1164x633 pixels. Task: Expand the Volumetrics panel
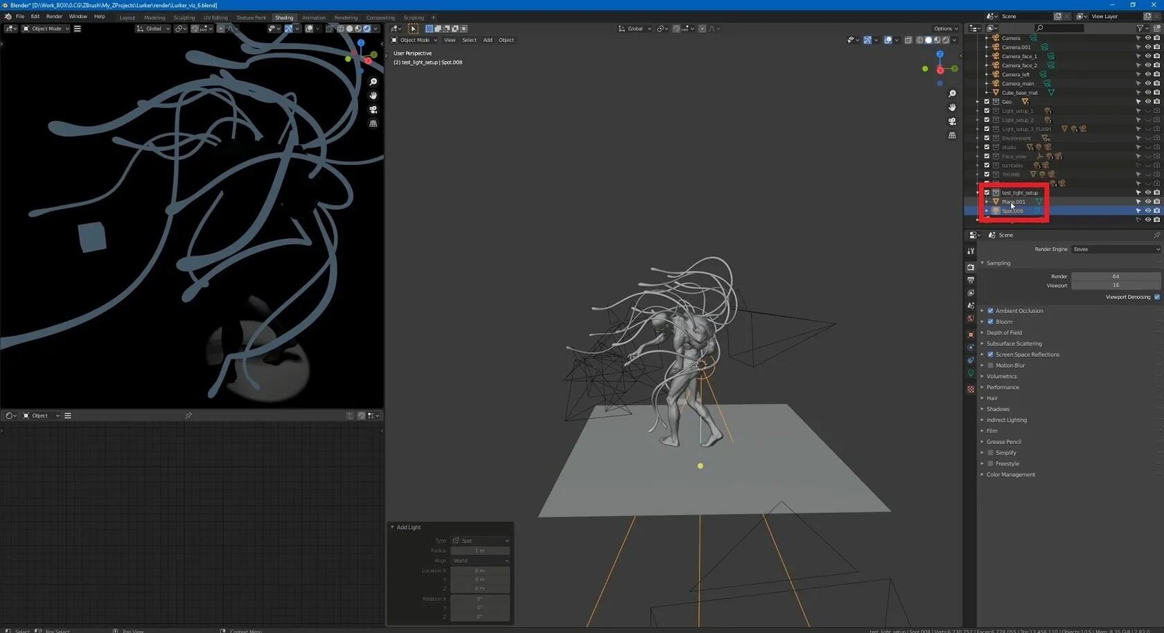[1001, 376]
